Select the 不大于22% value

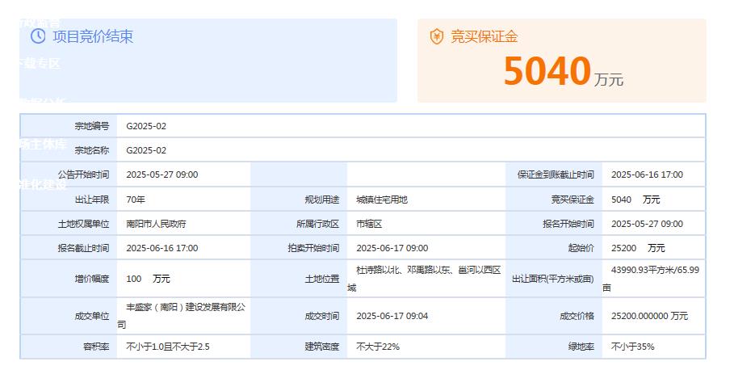tap(378, 347)
